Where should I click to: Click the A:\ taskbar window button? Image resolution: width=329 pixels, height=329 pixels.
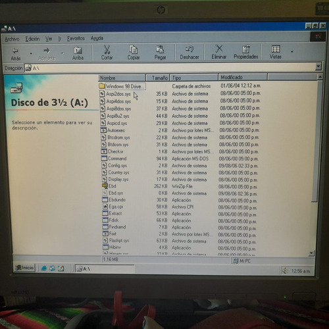(105, 268)
